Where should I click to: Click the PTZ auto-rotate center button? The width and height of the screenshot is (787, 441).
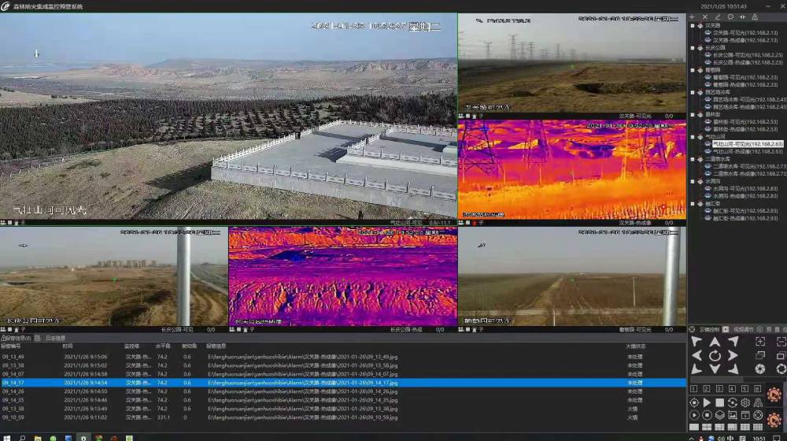[x=715, y=355]
